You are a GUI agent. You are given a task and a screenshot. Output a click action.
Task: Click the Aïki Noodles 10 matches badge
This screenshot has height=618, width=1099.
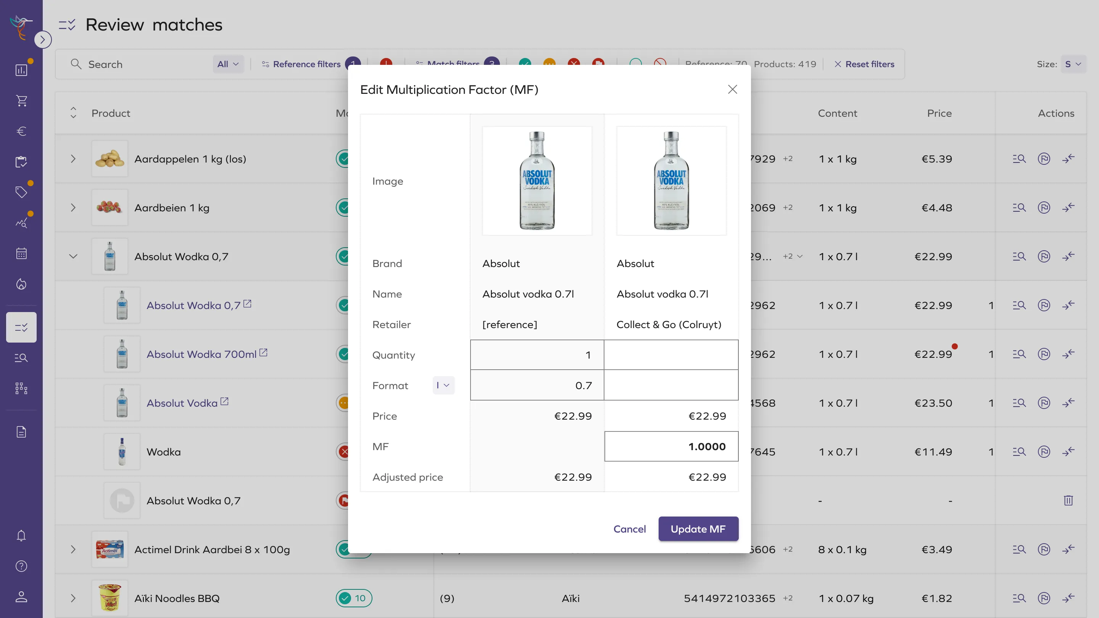click(x=354, y=598)
